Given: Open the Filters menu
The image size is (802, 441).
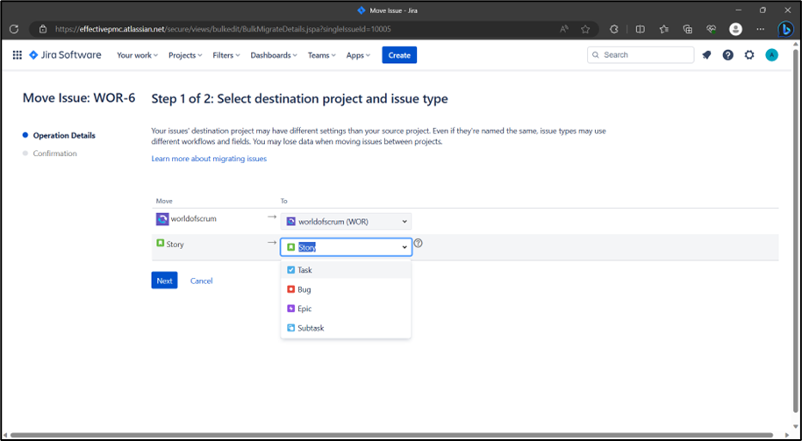Looking at the screenshot, I should (226, 55).
